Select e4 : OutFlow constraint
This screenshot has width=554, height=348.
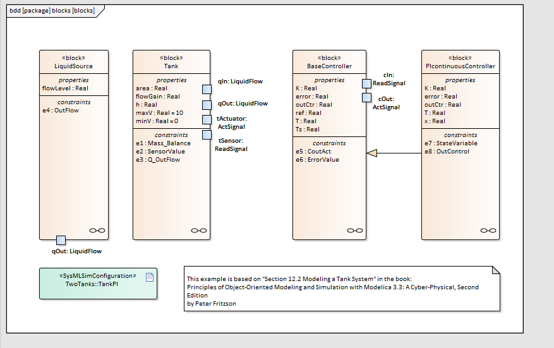[x=61, y=111]
